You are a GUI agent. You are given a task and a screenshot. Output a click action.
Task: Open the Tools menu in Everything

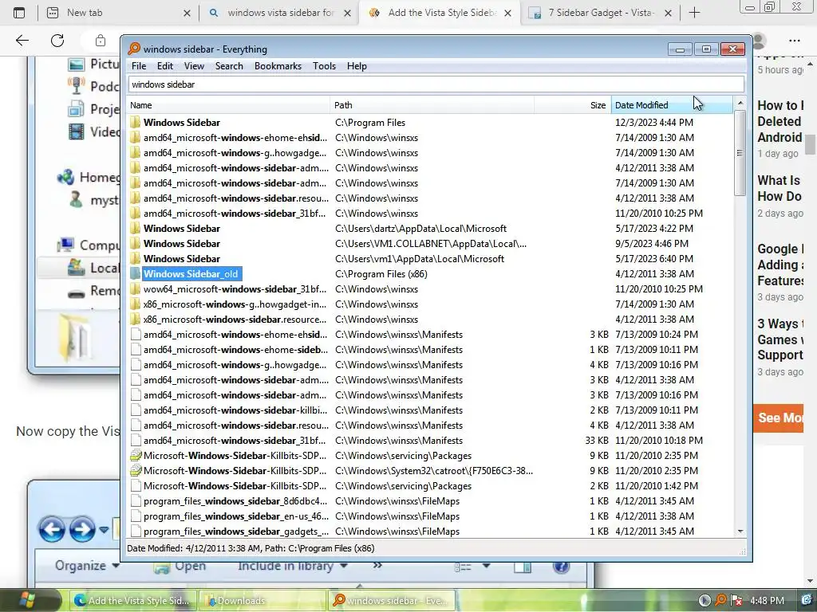pyautogui.click(x=324, y=66)
